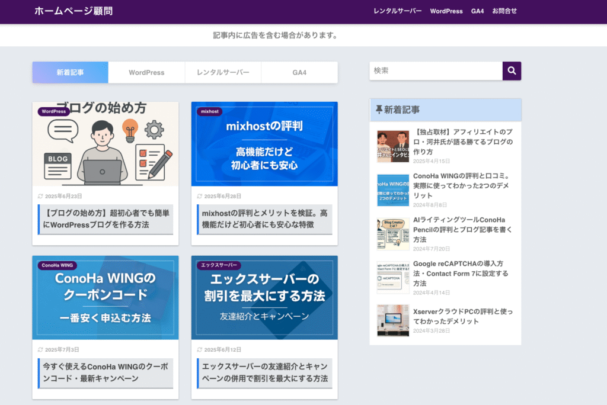Click the date 2025年6月28日 on the mixhost card
This screenshot has height=405, width=607.
[x=223, y=196]
